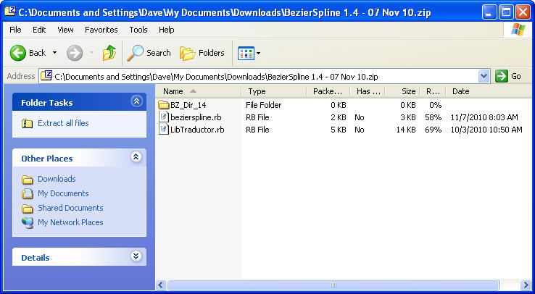Image resolution: width=535 pixels, height=294 pixels.
Task: Click the Shared Documents folder icon
Action: [x=28, y=209]
